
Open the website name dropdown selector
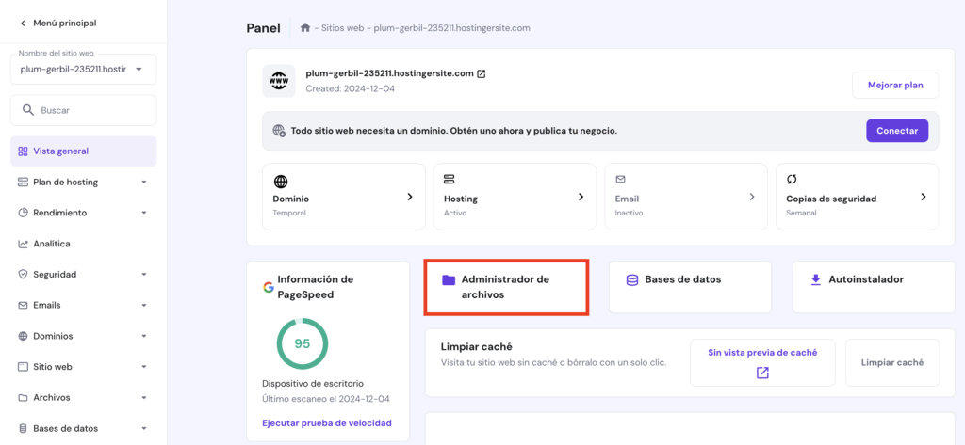click(x=83, y=69)
